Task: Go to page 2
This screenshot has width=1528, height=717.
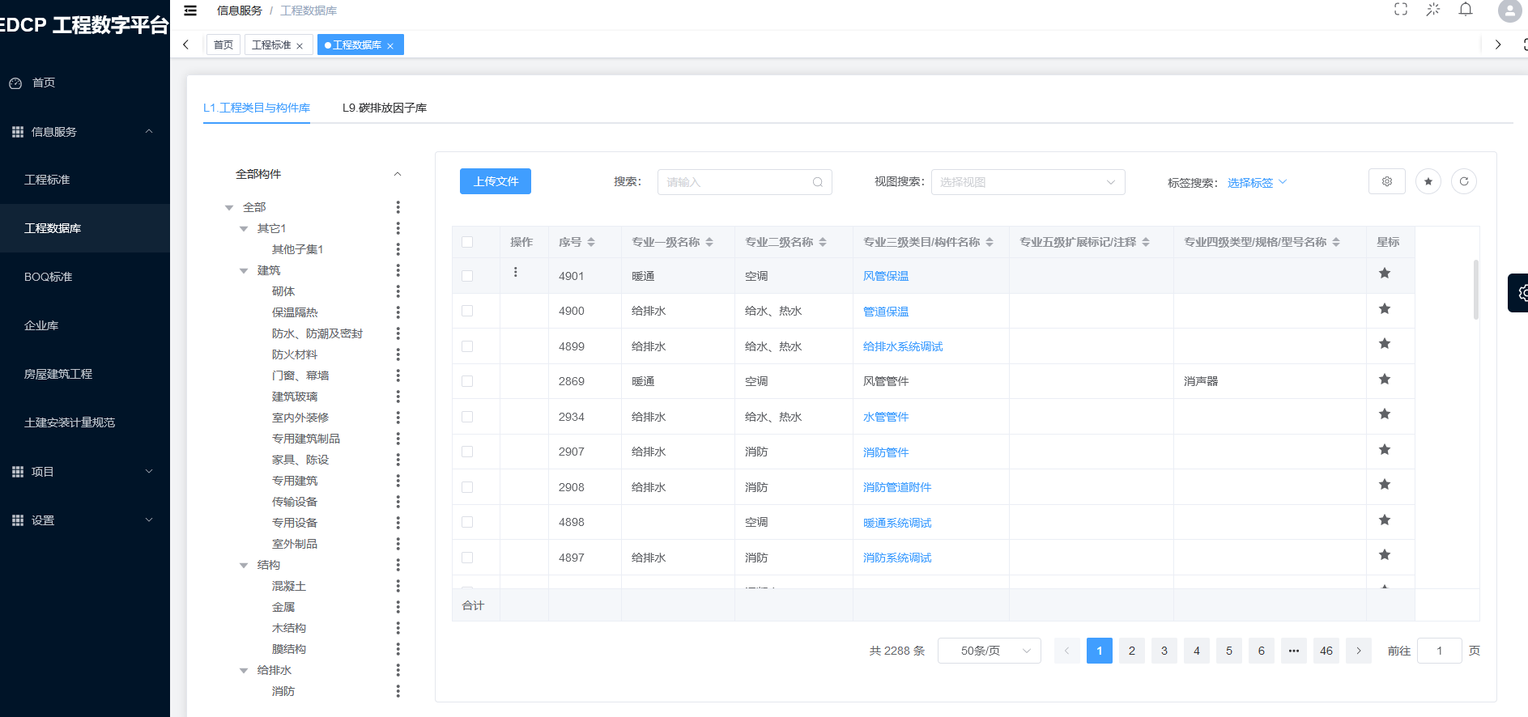Action: 1132,651
